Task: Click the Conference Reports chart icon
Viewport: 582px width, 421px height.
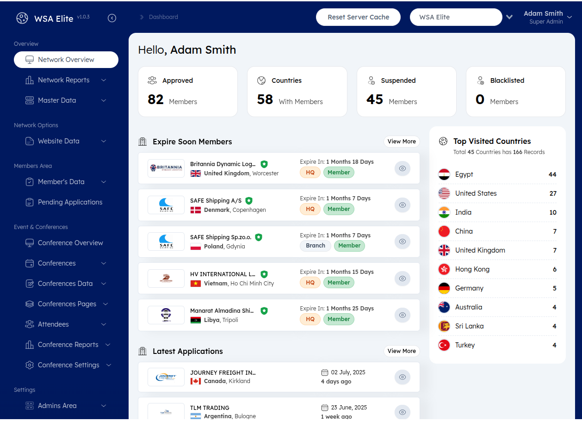Action: tap(30, 345)
